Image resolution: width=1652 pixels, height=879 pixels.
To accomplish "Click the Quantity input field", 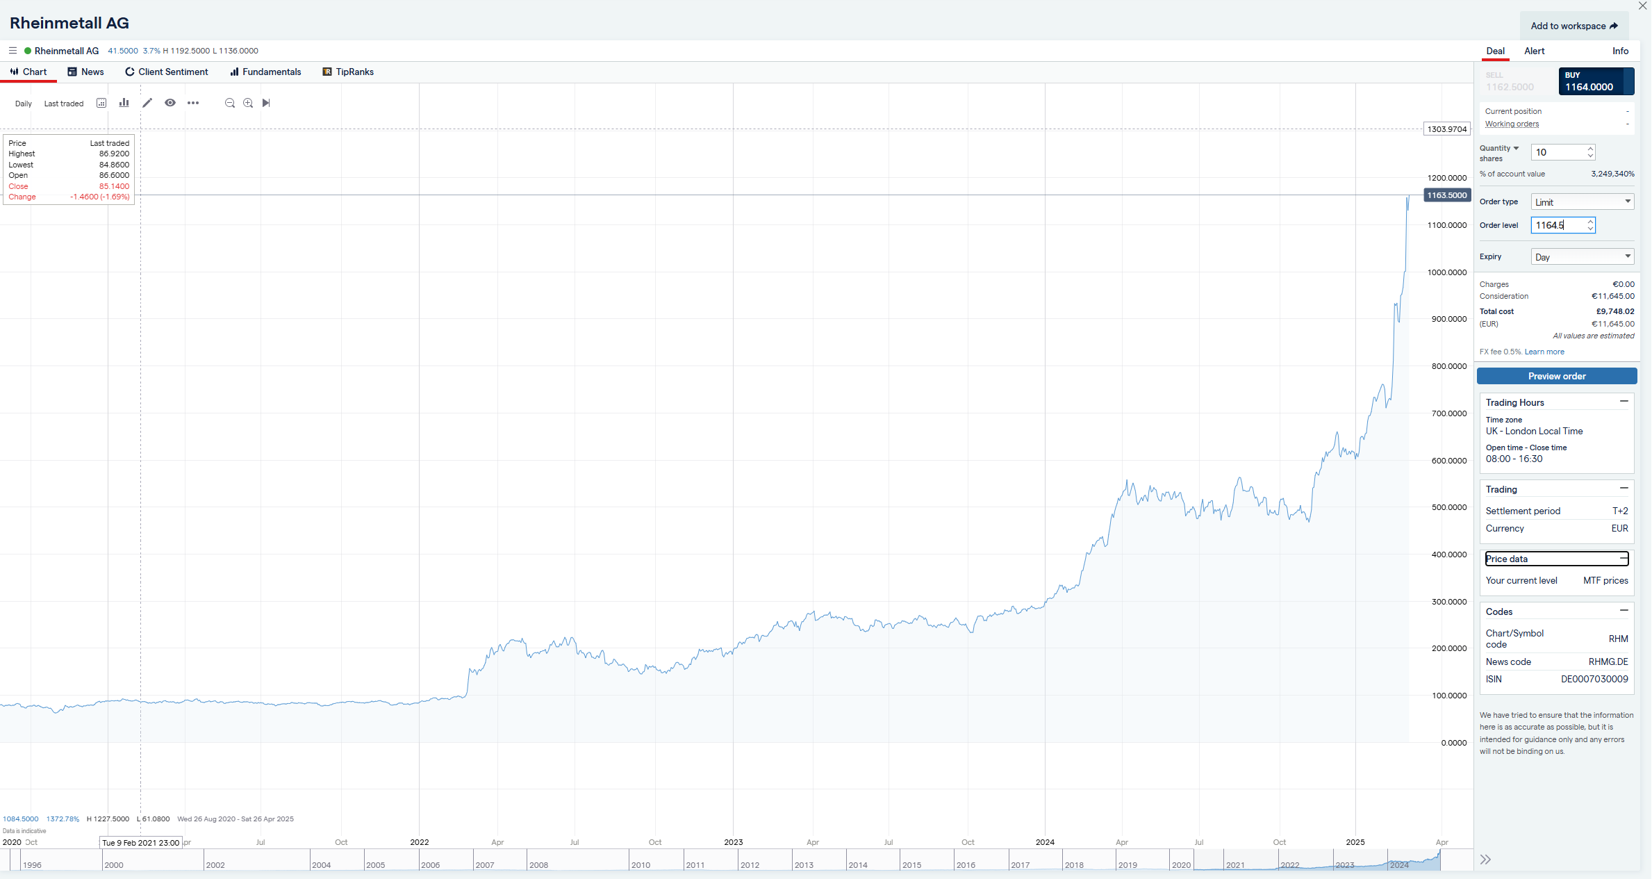I will click(1558, 152).
